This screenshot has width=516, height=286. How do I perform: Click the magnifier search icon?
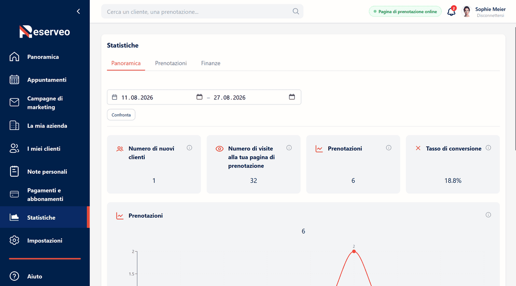296,11
